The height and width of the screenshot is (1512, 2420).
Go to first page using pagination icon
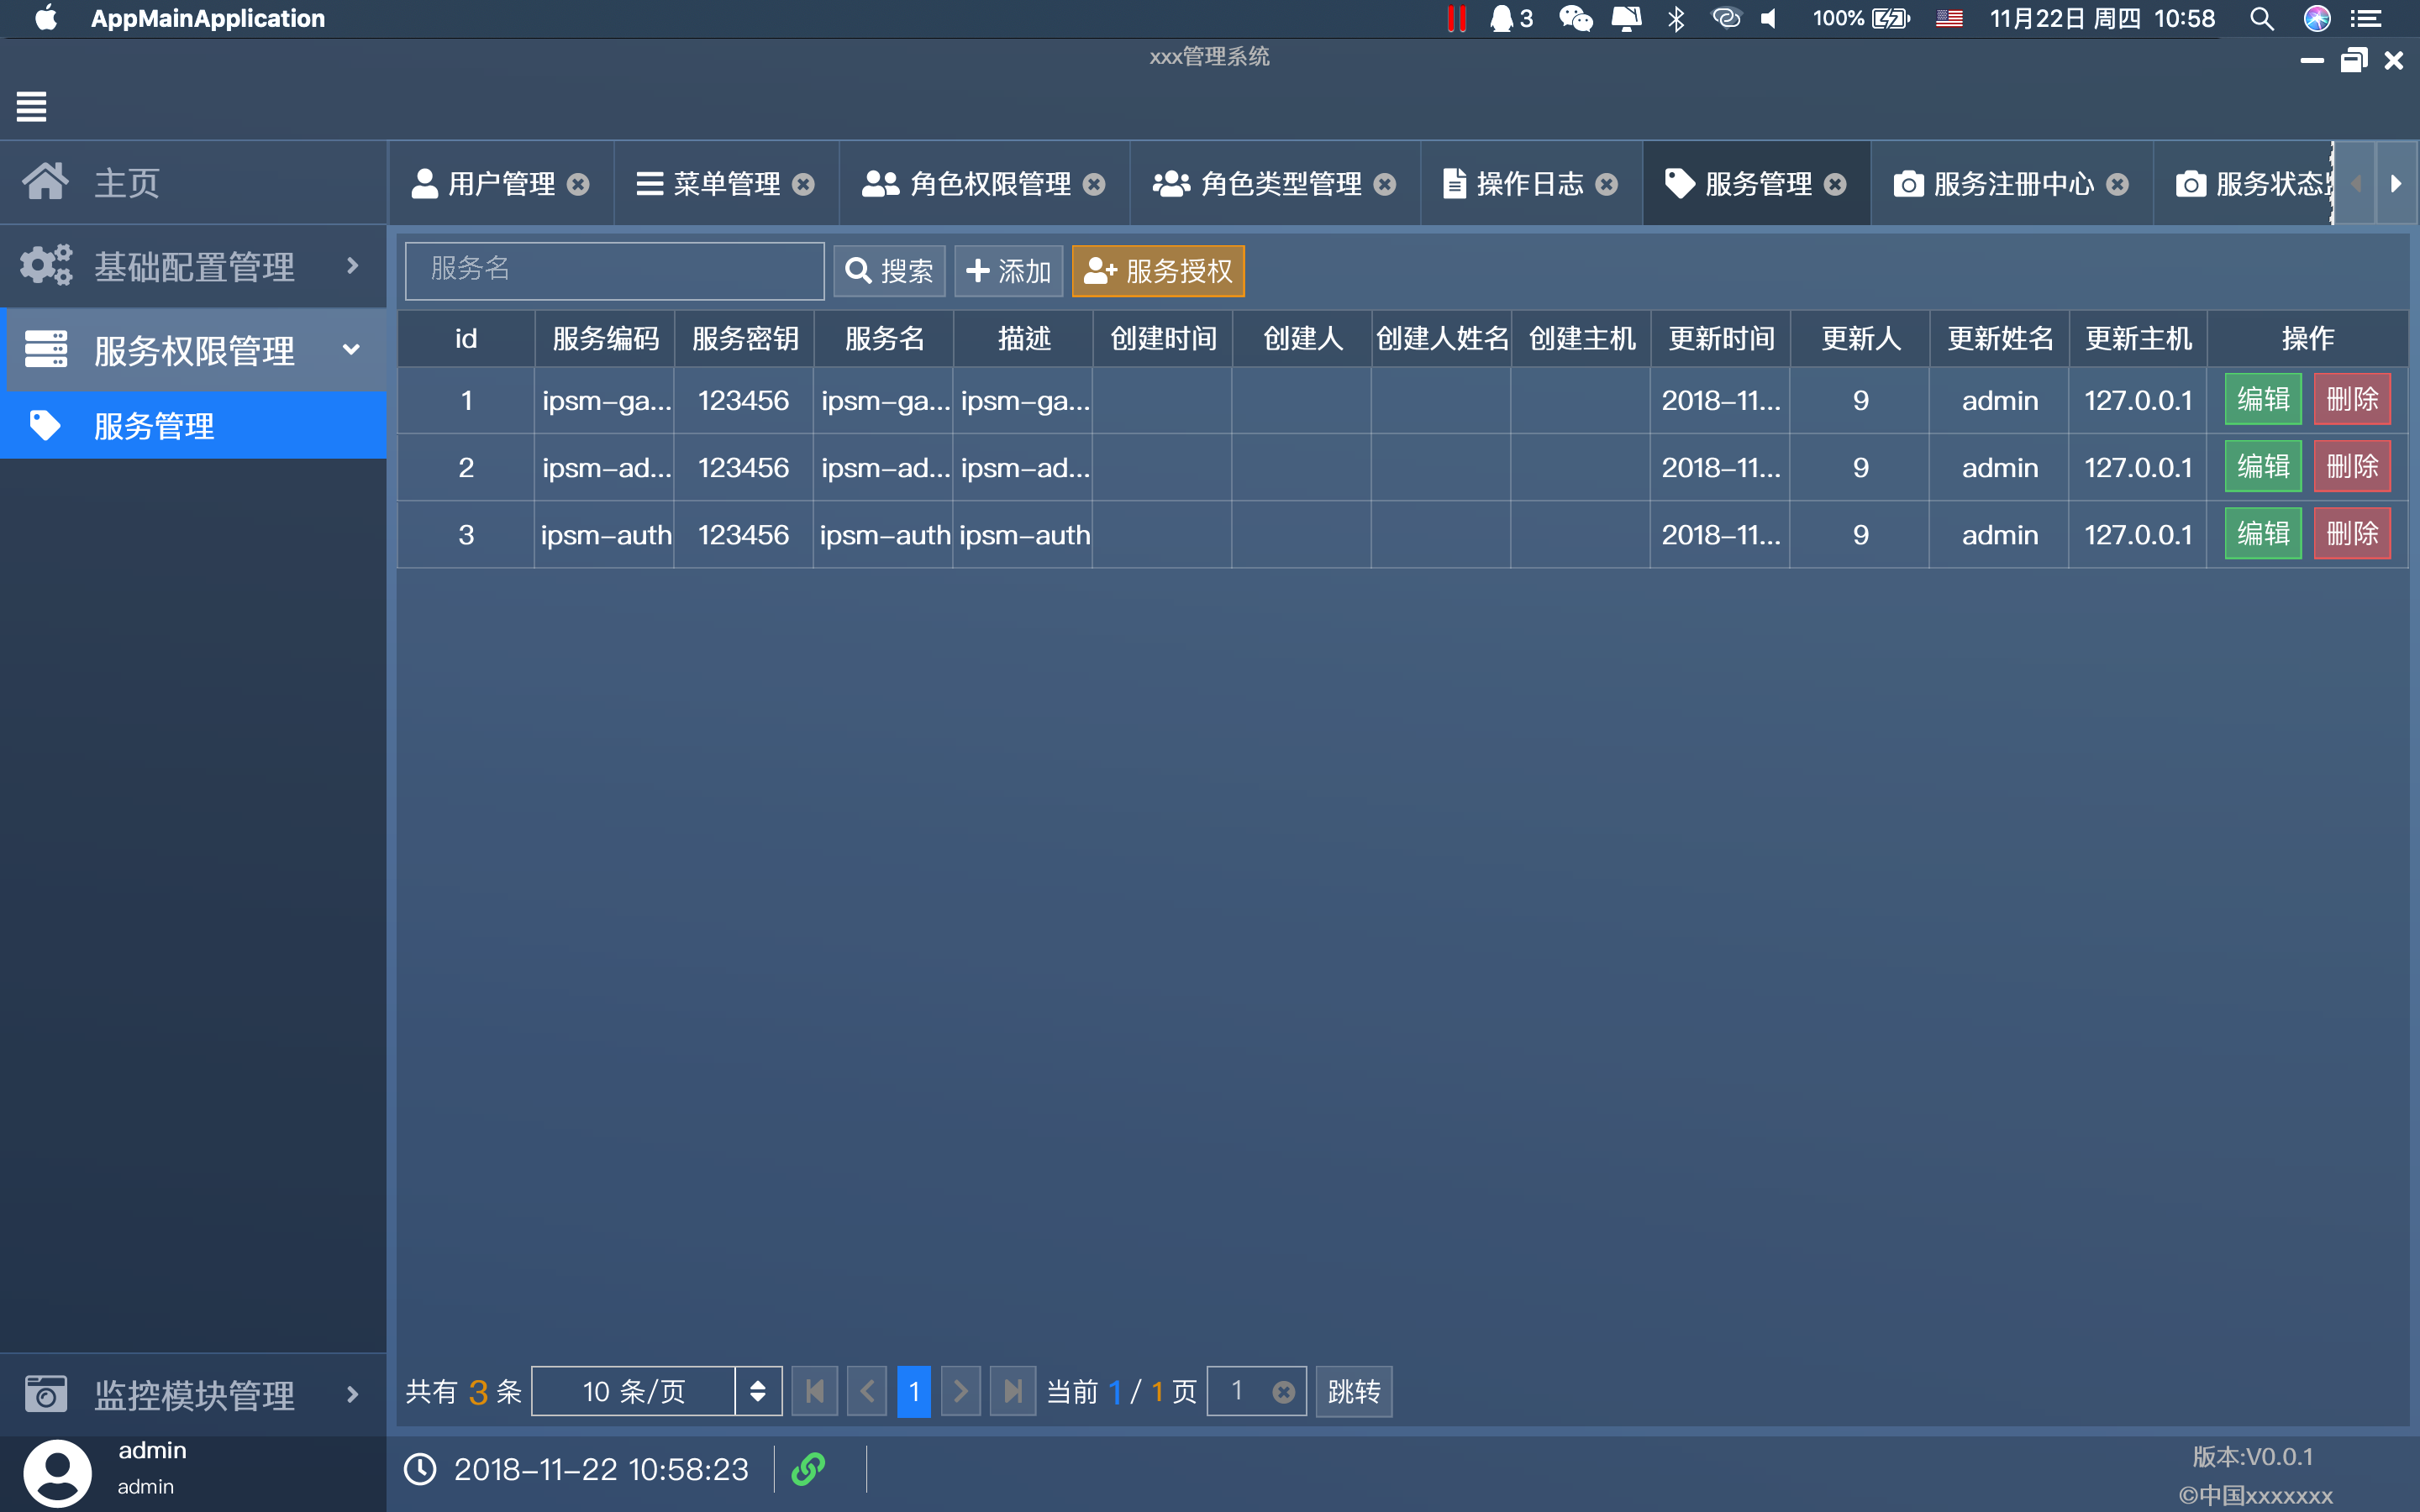coord(814,1391)
